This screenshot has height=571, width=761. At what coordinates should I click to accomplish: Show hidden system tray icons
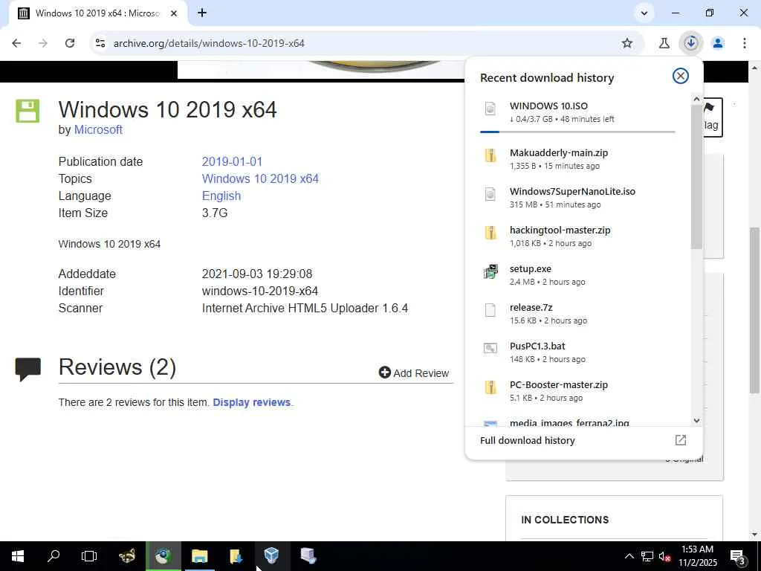629,556
